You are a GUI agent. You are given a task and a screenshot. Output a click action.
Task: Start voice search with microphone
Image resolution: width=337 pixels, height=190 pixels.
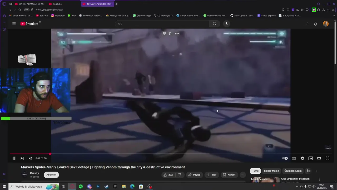226,24
